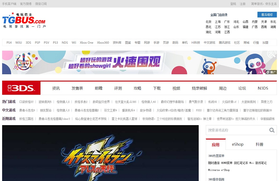279x181 pixels.
Task: Open the PS3 platform link
Action: [x=55, y=43]
